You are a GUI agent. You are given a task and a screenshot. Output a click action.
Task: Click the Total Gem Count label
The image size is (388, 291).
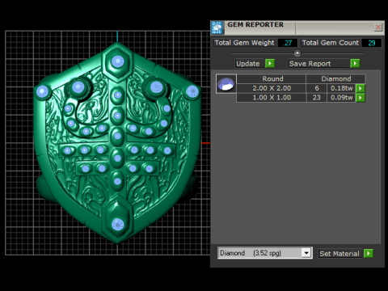331,43
